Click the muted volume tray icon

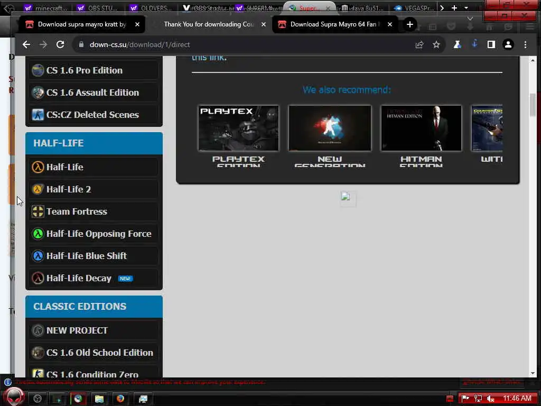coord(490,399)
